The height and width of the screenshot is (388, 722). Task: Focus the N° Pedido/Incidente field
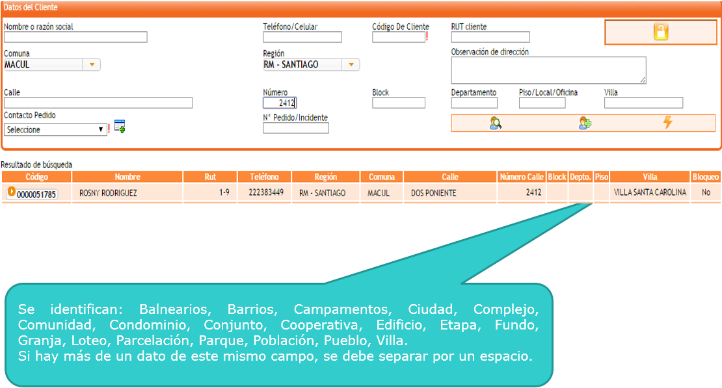[x=296, y=129]
